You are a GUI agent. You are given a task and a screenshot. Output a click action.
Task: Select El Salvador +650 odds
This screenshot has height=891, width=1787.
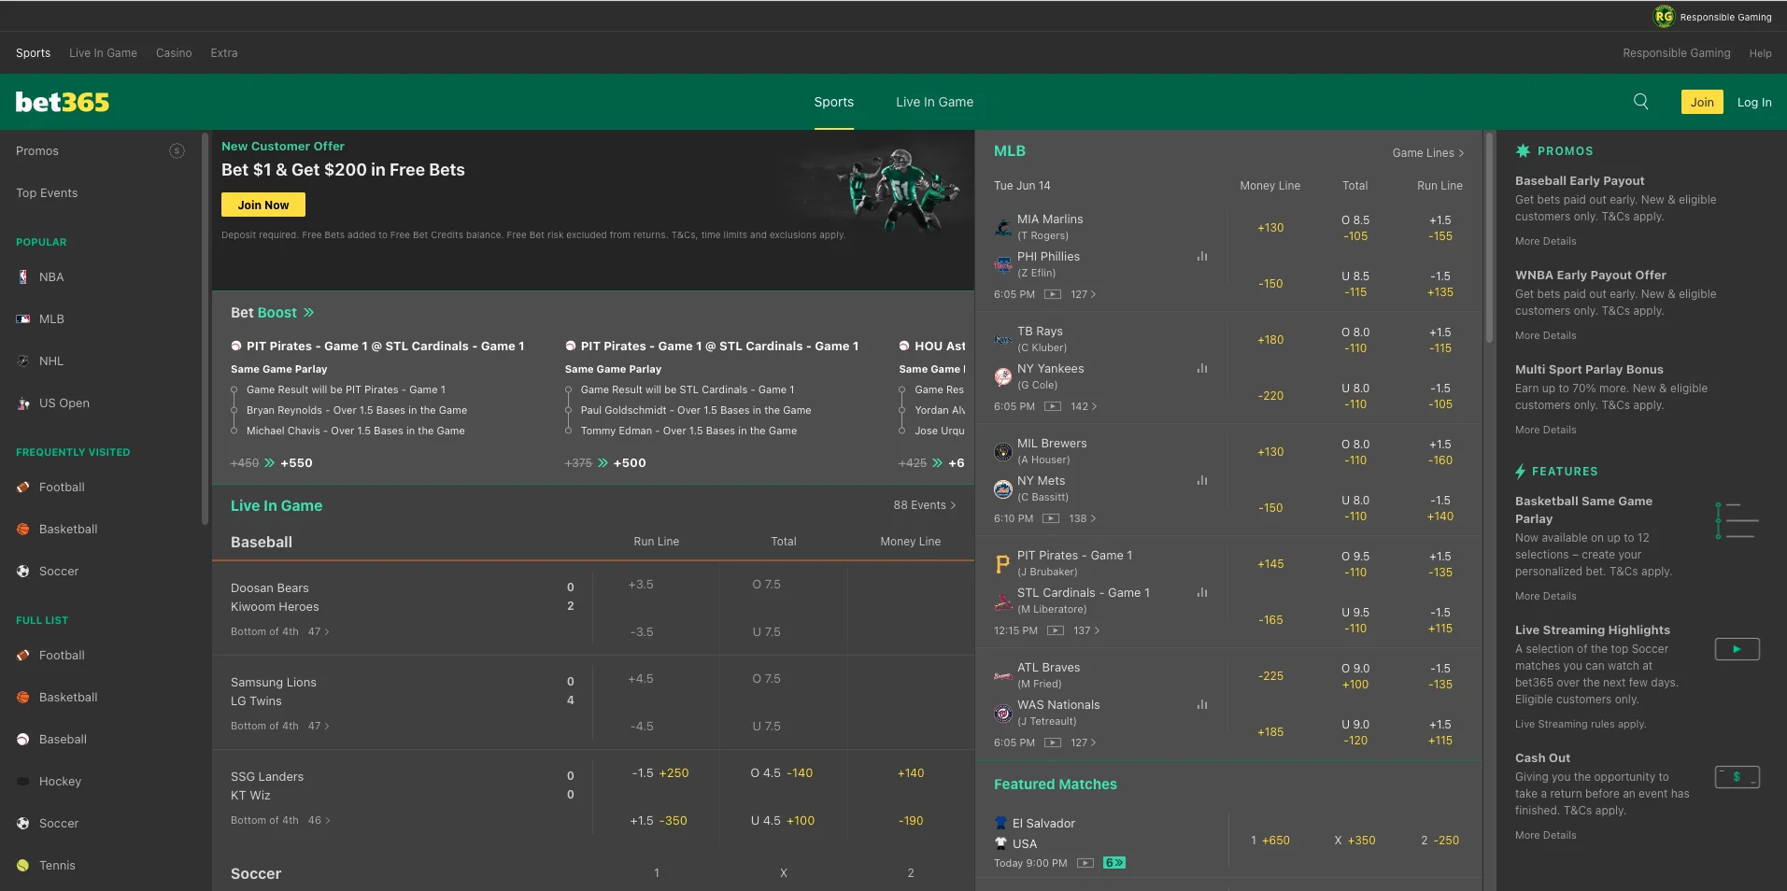tap(1270, 841)
